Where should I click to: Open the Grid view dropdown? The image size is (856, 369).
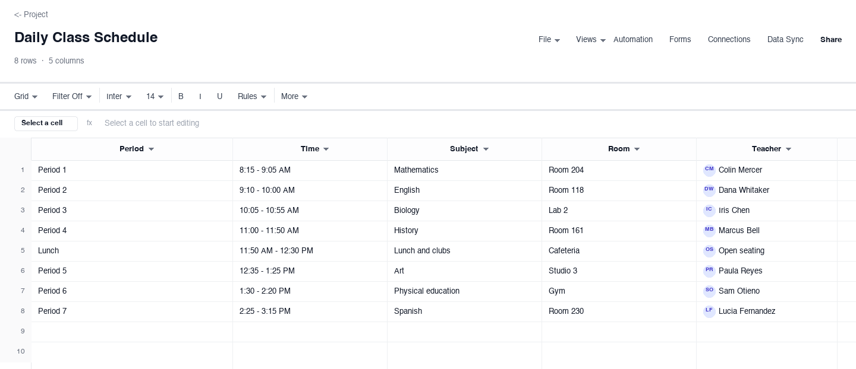26,96
